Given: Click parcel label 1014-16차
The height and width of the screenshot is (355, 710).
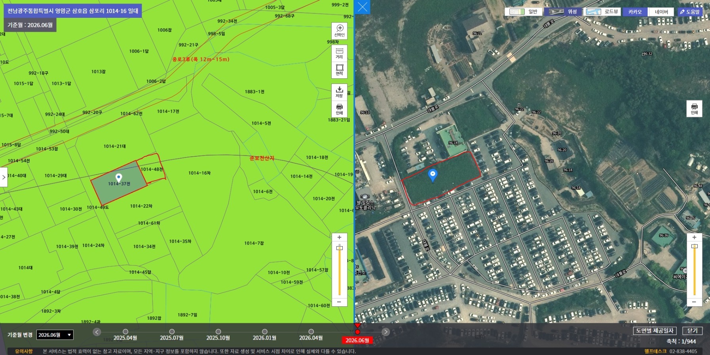Looking at the screenshot, I should (x=199, y=173).
